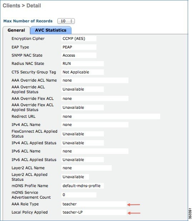The width and height of the screenshot is (192, 221).
Task: Click the Encryption Cipher field
Action: pos(79,39)
